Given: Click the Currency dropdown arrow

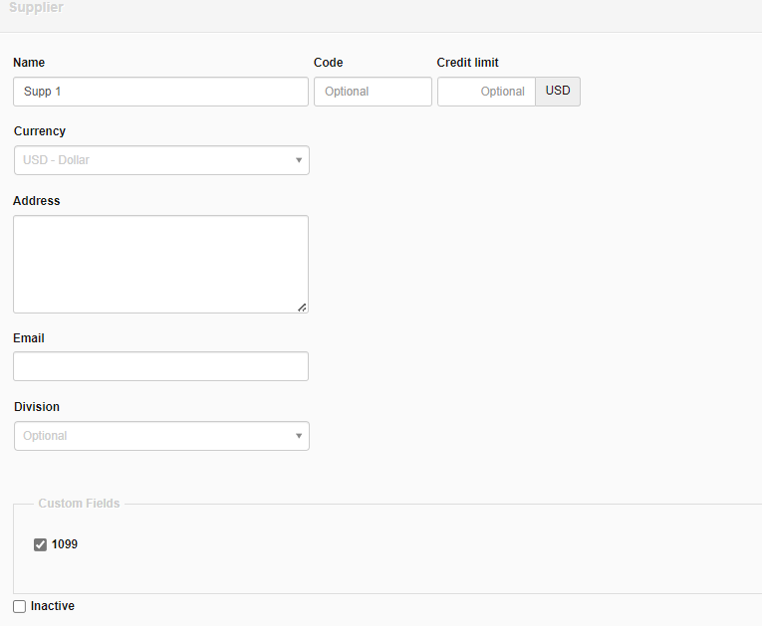Looking at the screenshot, I should [x=299, y=160].
